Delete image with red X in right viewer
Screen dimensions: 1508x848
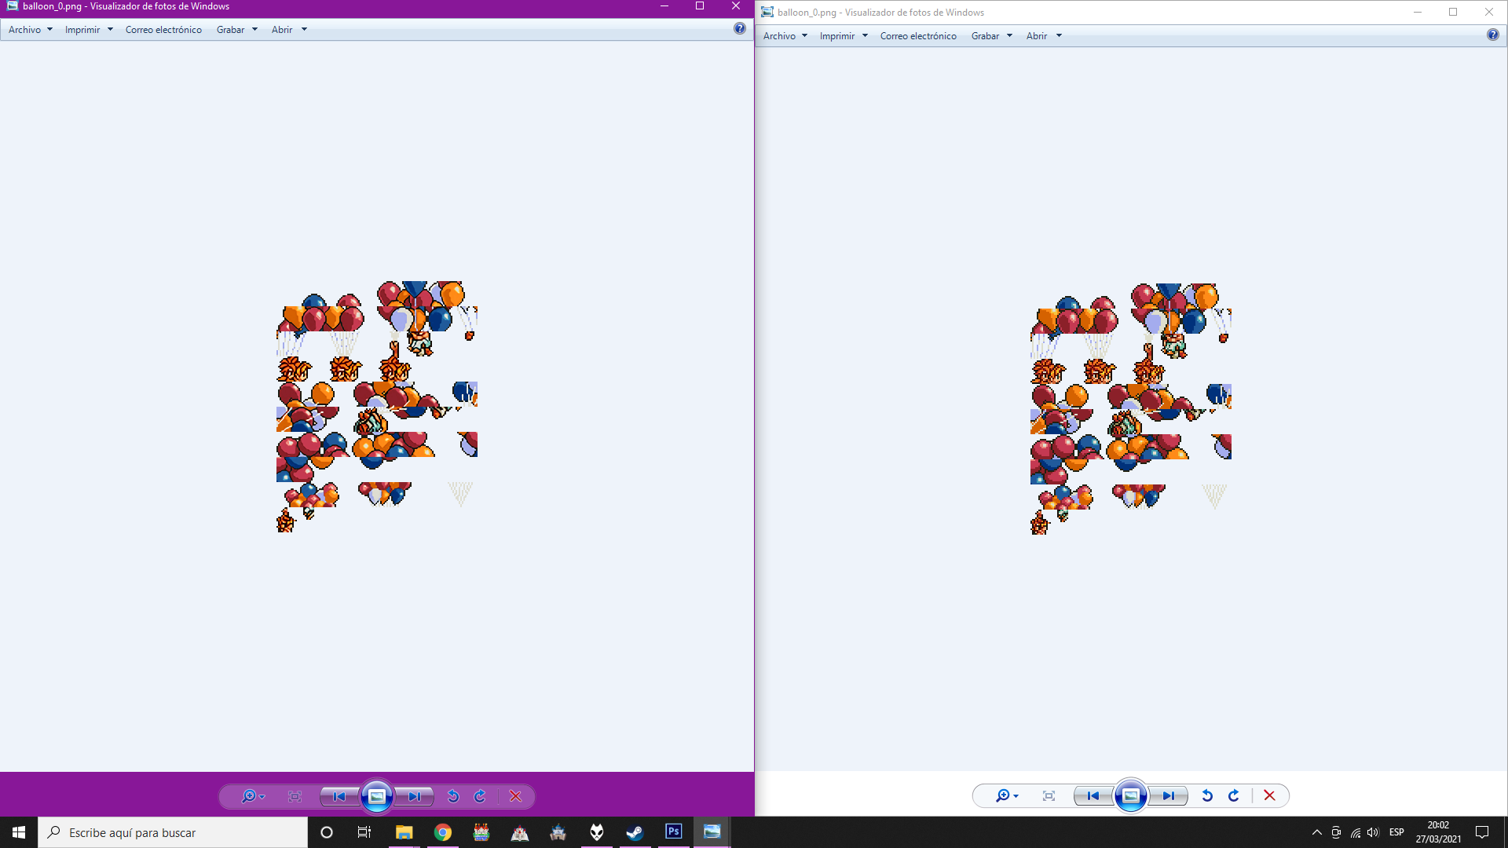click(x=1269, y=795)
